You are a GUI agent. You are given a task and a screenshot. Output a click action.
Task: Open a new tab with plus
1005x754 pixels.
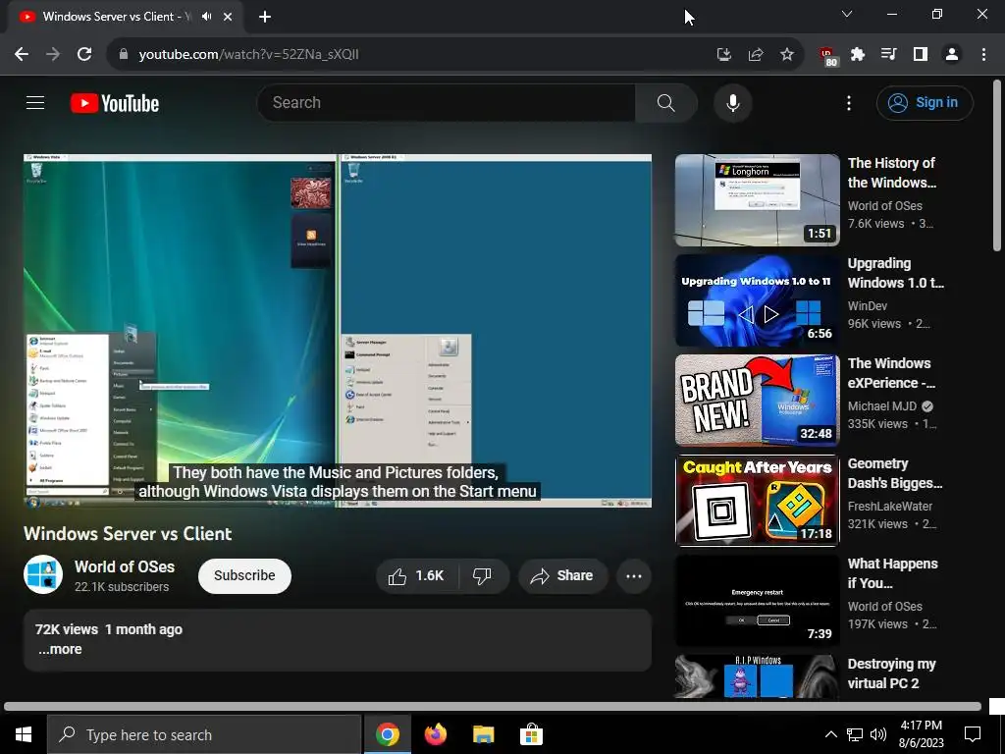265,17
